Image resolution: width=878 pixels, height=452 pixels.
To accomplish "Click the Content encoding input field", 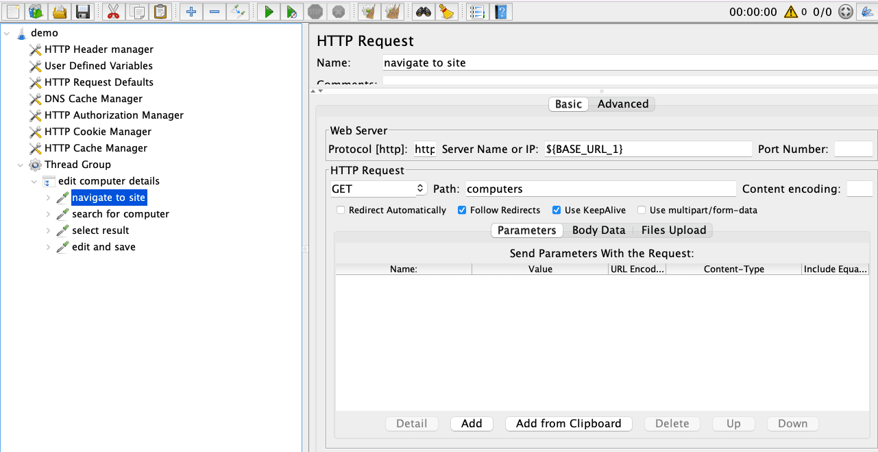I will pos(859,189).
